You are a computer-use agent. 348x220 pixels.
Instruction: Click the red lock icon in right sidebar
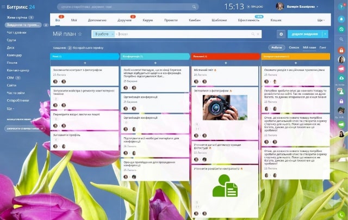(x=341, y=50)
